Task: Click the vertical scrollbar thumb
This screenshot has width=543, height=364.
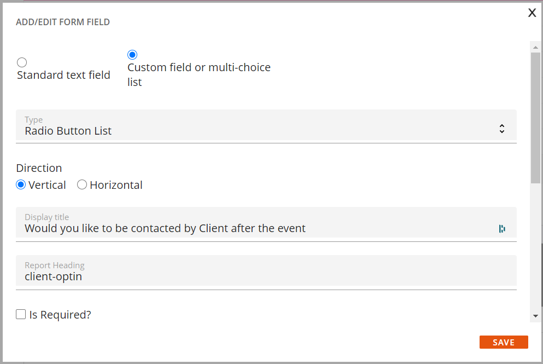Action: (535, 118)
